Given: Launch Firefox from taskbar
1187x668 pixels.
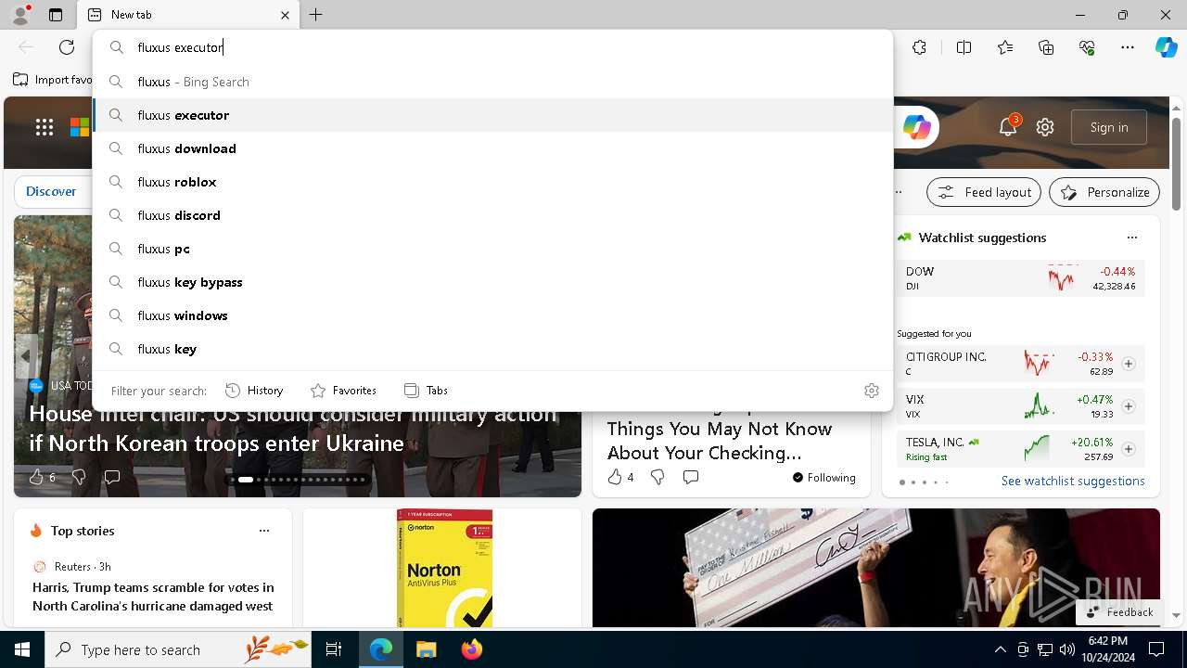Looking at the screenshot, I should (471, 649).
